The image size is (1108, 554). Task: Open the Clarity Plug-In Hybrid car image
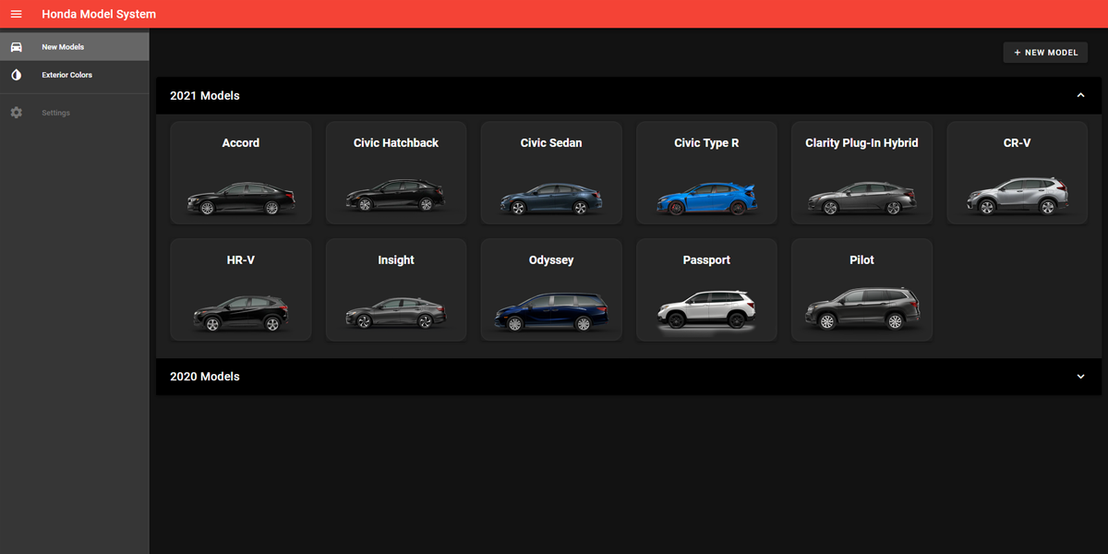[861, 199]
